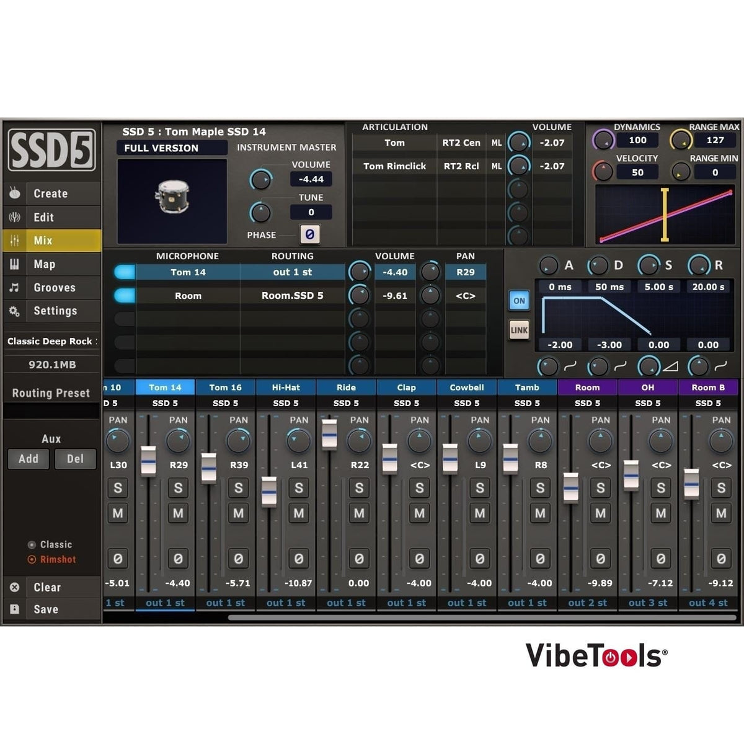This screenshot has width=744, height=744.
Task: Click the Clear X icon
Action: pos(15,587)
